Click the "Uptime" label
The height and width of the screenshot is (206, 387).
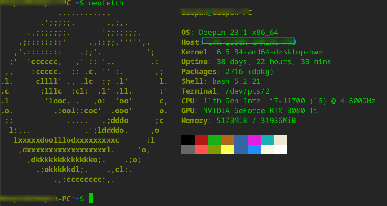click(x=195, y=61)
